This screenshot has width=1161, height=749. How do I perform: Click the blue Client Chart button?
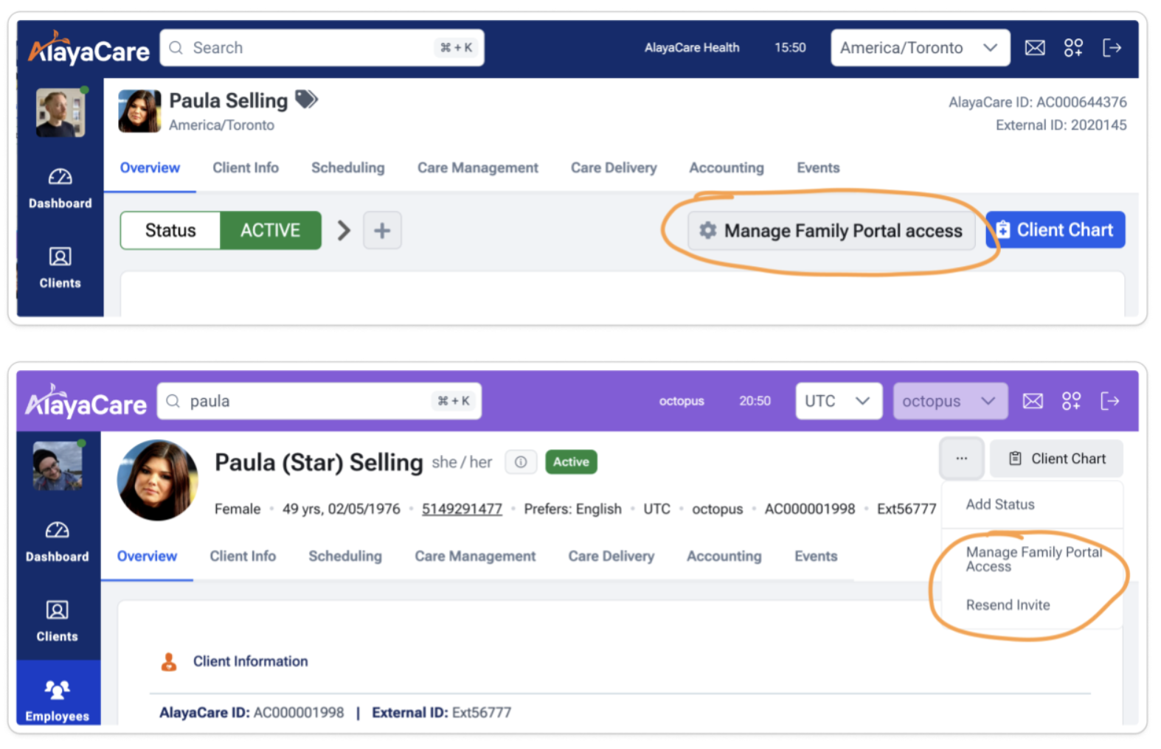[x=1055, y=230]
